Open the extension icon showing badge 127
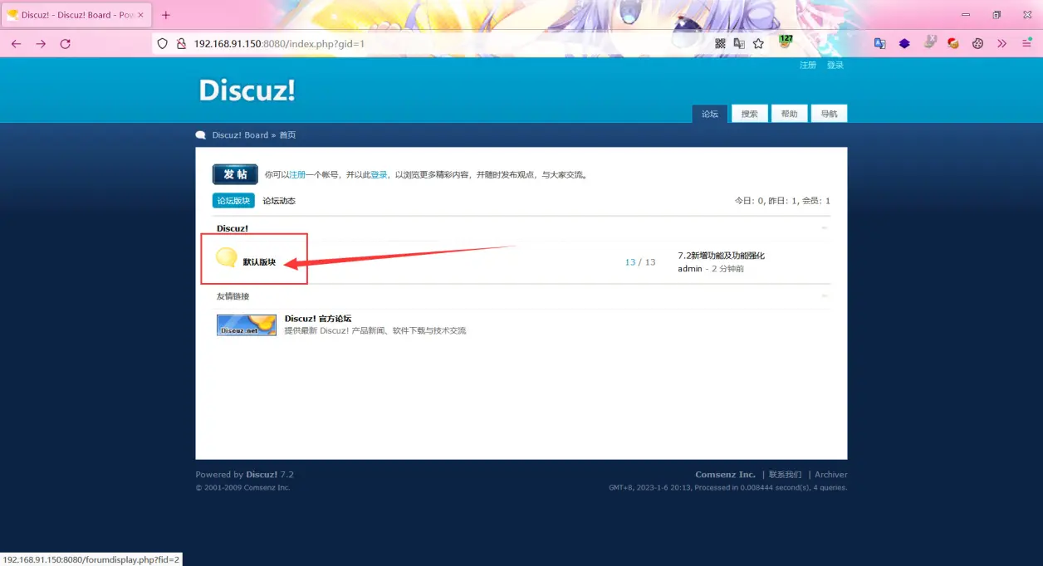 (x=785, y=41)
